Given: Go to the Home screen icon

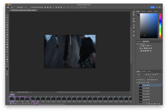Looking at the screenshot, I should [x=8, y=7].
